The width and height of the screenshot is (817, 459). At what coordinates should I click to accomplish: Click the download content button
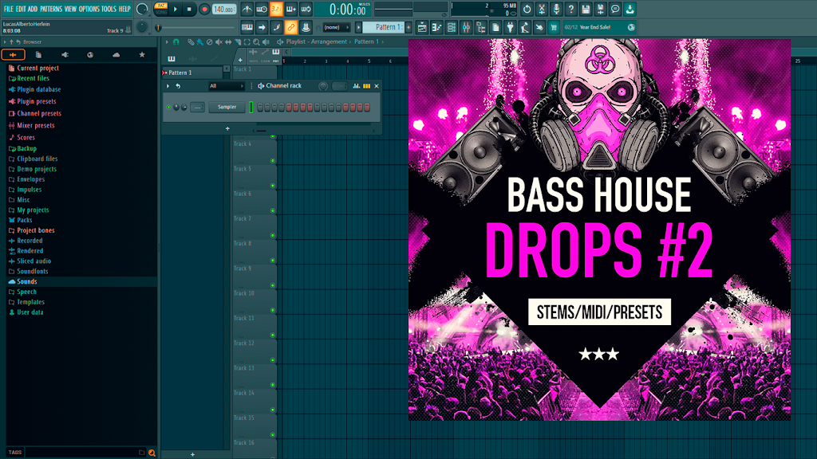[x=630, y=9]
